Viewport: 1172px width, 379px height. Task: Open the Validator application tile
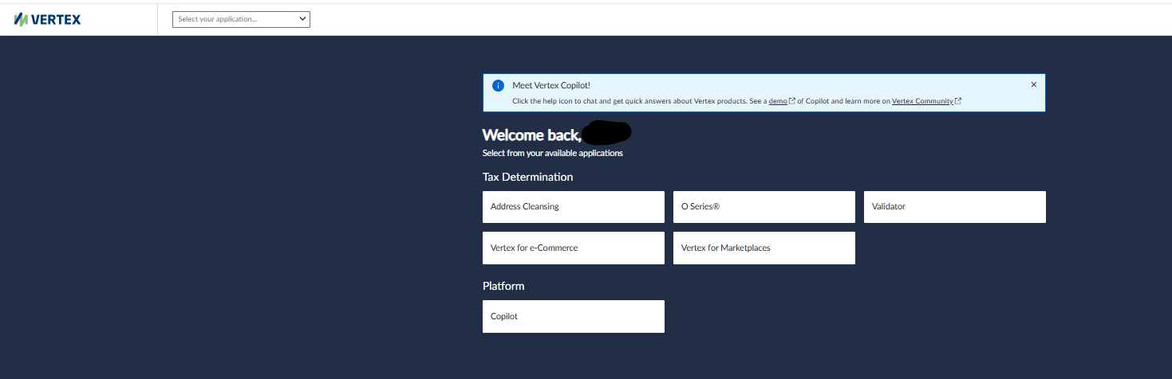pos(954,207)
